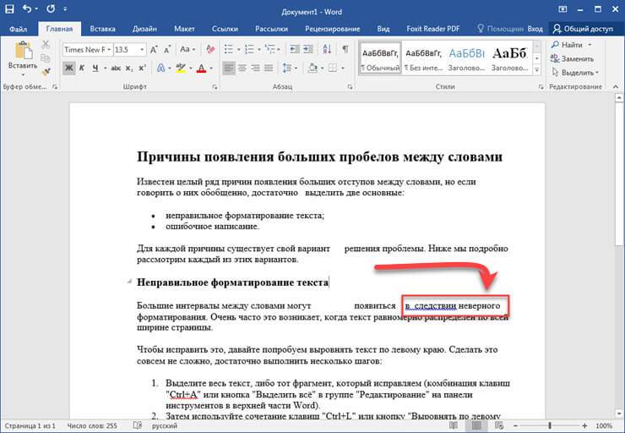Apply the Без интервала style

coord(423,58)
